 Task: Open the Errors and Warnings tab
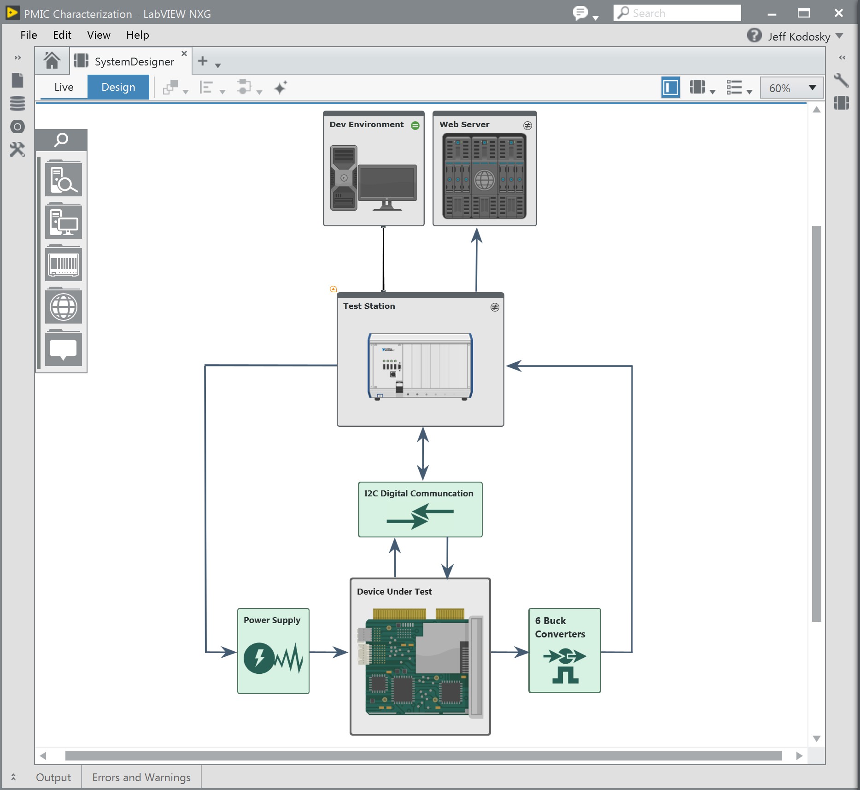tap(141, 778)
